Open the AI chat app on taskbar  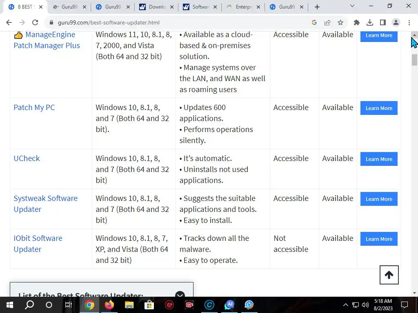click(229, 305)
